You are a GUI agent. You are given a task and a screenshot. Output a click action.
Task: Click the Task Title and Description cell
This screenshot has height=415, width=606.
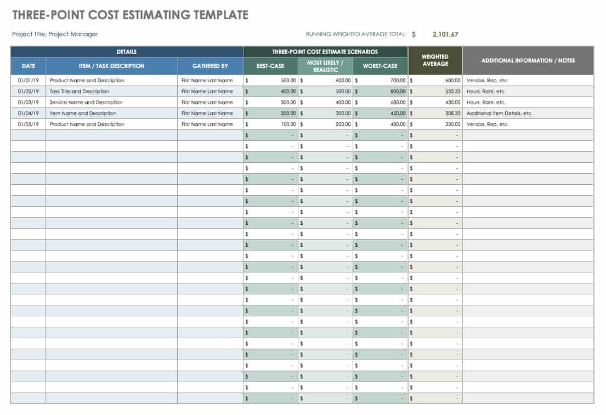(81, 91)
